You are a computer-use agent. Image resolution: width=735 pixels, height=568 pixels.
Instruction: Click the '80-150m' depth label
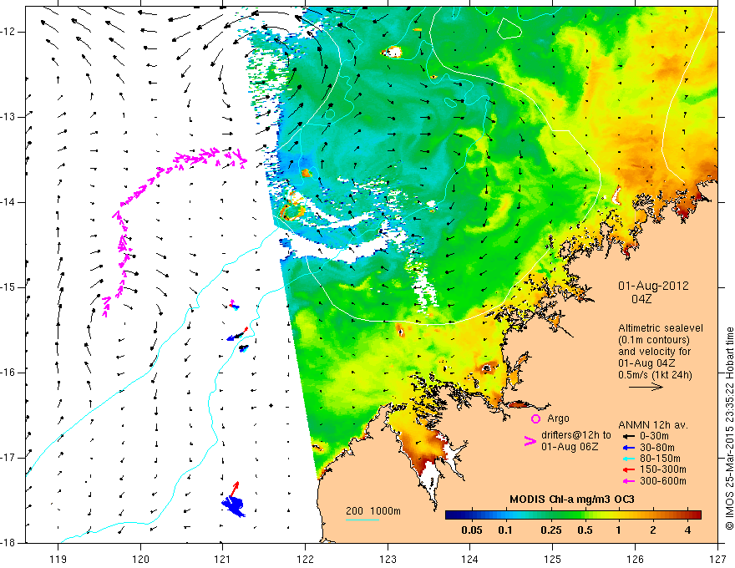pos(660,459)
